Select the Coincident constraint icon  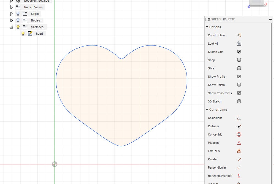[239, 118]
